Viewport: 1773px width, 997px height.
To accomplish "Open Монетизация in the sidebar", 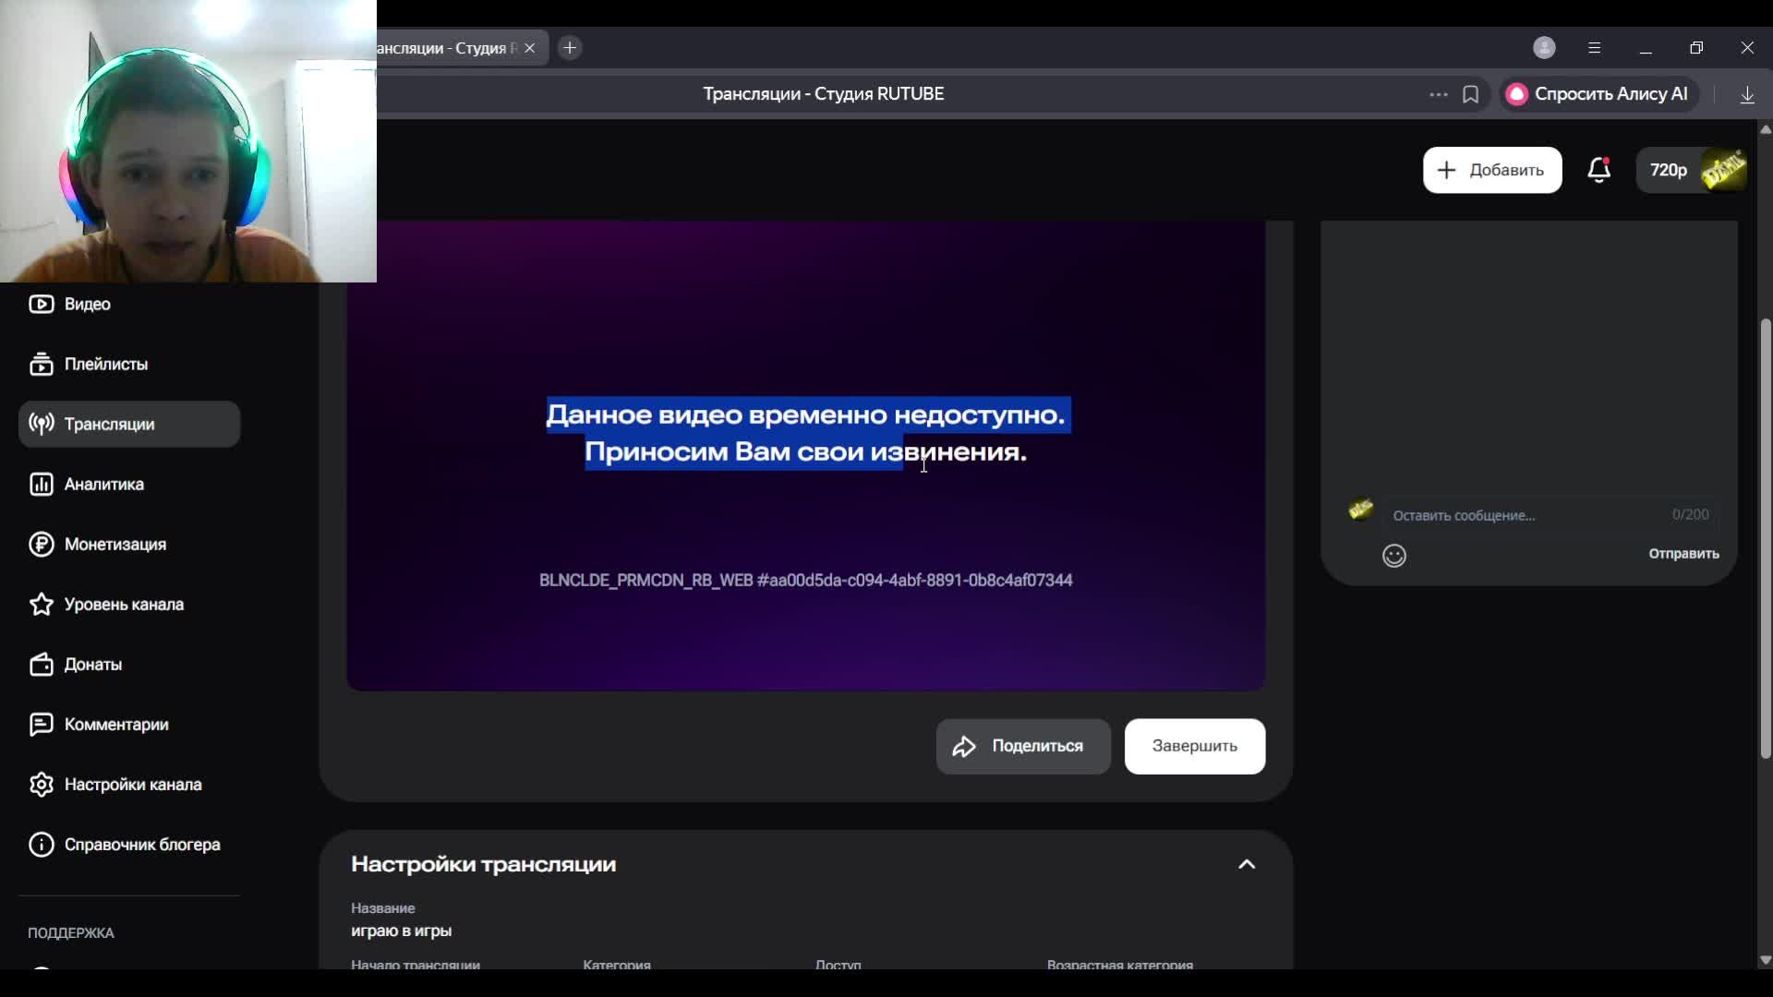I will (129, 544).
